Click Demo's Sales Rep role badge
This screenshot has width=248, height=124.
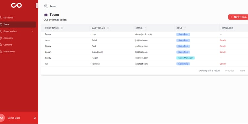point(183,34)
